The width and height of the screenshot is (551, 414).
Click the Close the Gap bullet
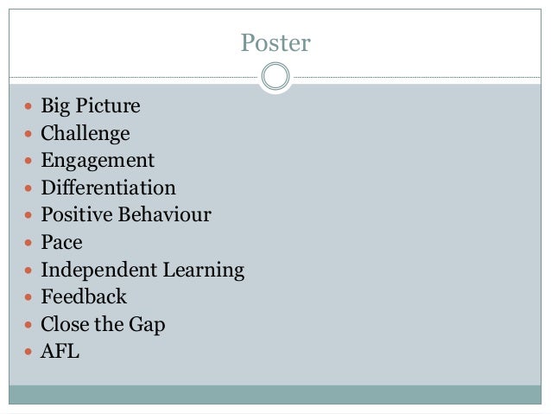click(x=103, y=324)
